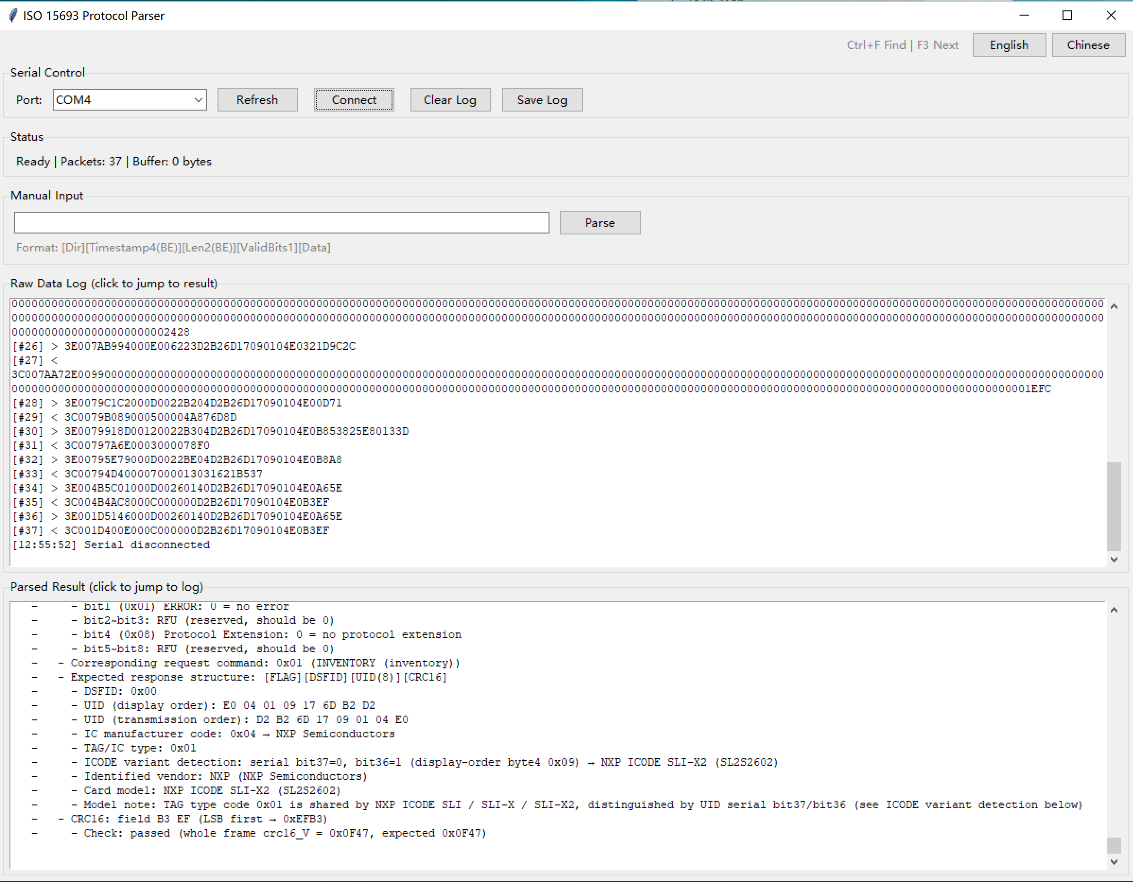Click the 'Ctrl+F Find | F3 Next' hint

point(902,45)
